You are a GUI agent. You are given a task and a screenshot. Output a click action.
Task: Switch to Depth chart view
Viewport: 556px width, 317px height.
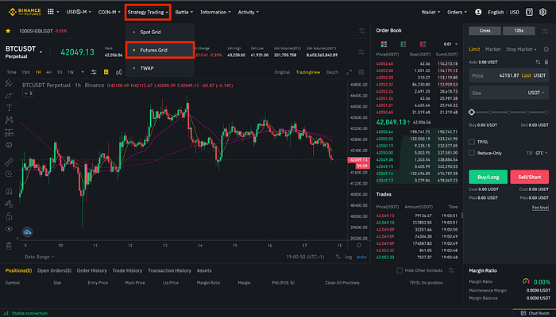[x=332, y=72]
